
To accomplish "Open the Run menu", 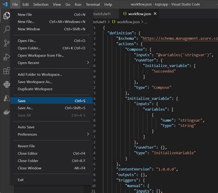I will [x=78, y=5].
